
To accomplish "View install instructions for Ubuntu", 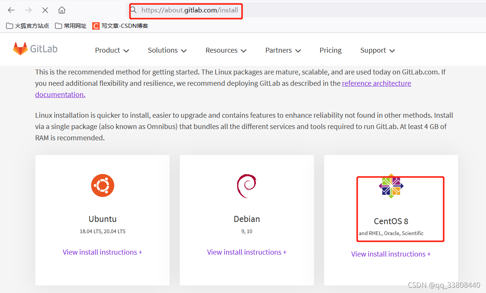I will tap(102, 252).
